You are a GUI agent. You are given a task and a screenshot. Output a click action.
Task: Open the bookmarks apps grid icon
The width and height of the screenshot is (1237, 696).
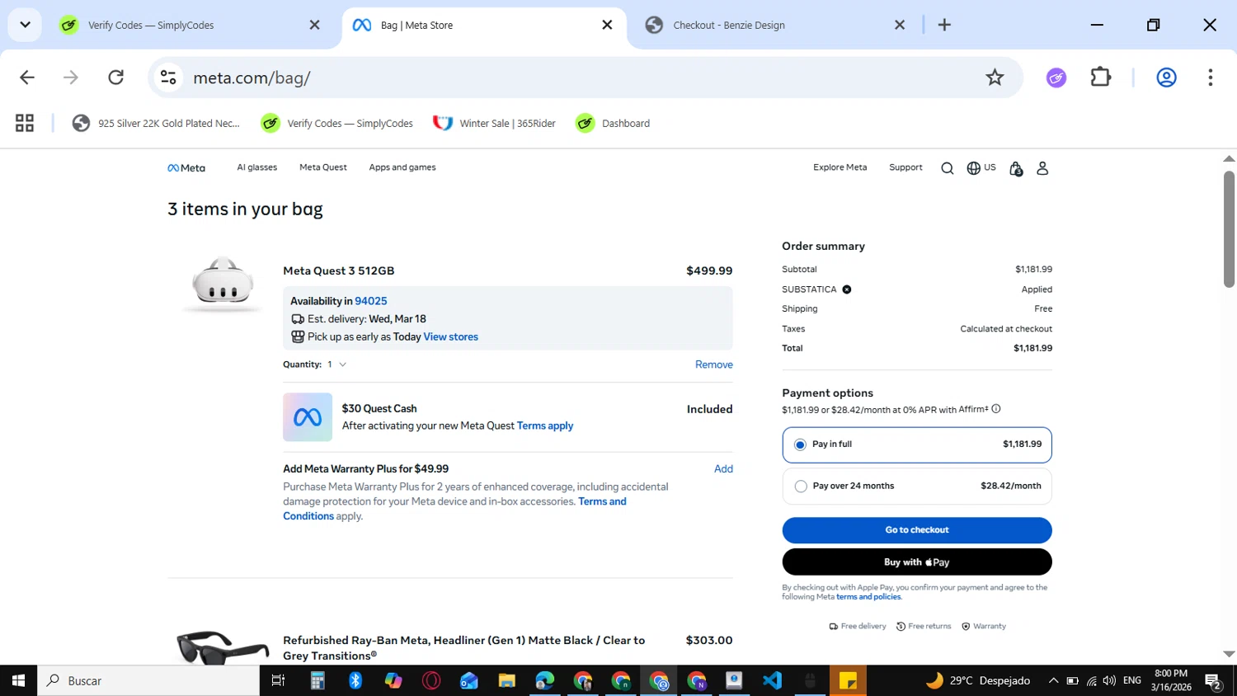coord(25,124)
